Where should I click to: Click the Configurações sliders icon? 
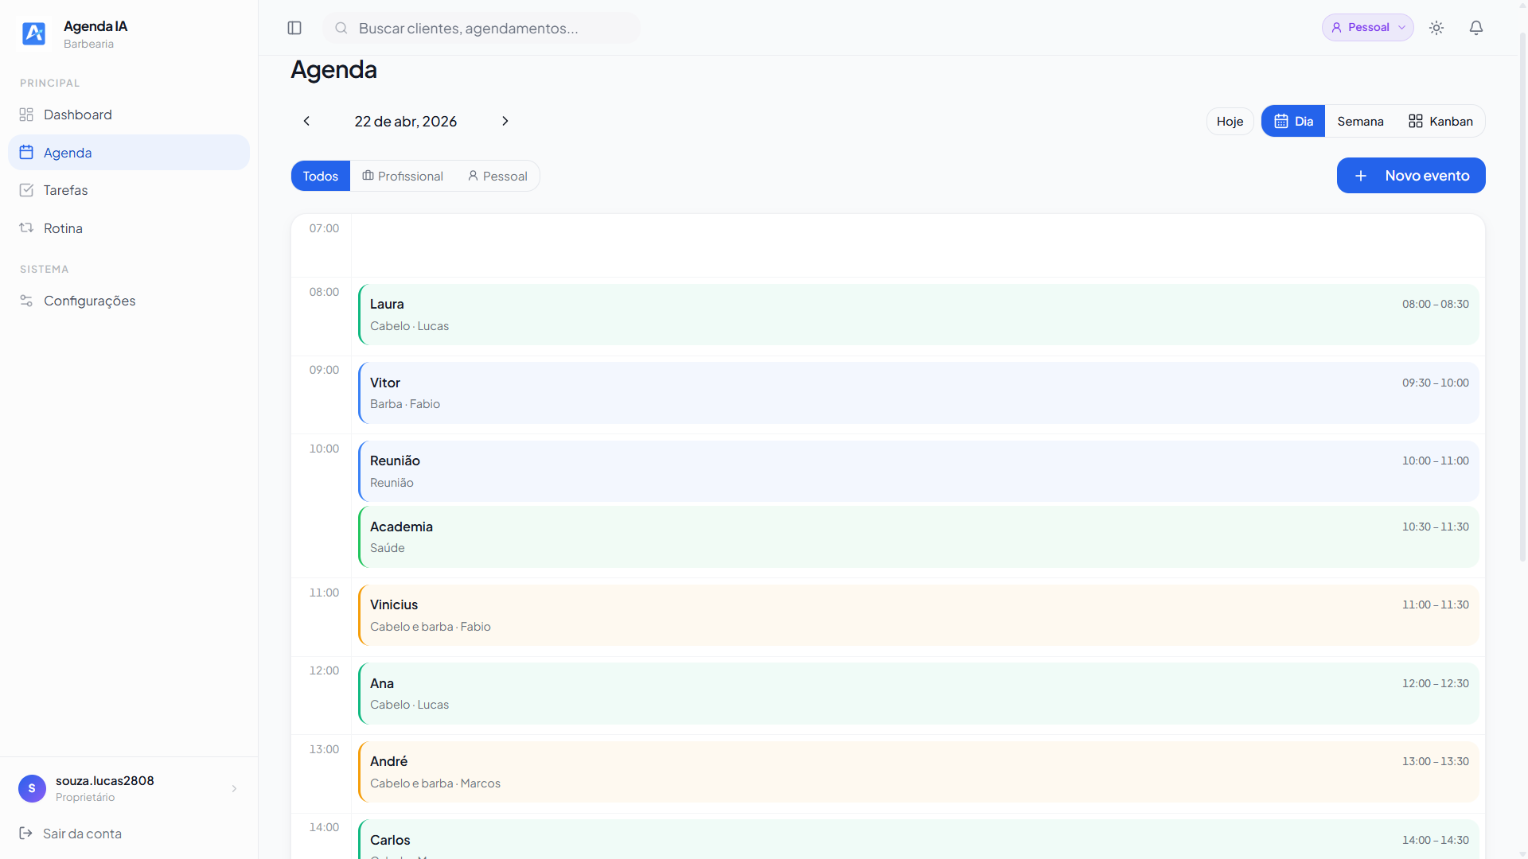coord(26,301)
